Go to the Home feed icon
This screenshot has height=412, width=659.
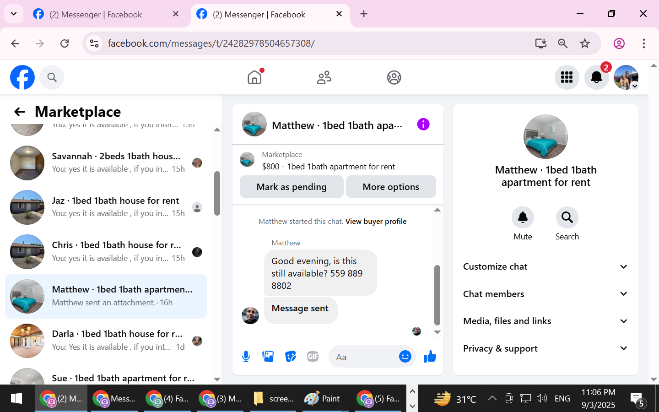254,77
